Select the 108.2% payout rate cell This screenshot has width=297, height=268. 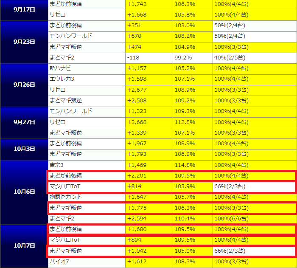coord(193,37)
